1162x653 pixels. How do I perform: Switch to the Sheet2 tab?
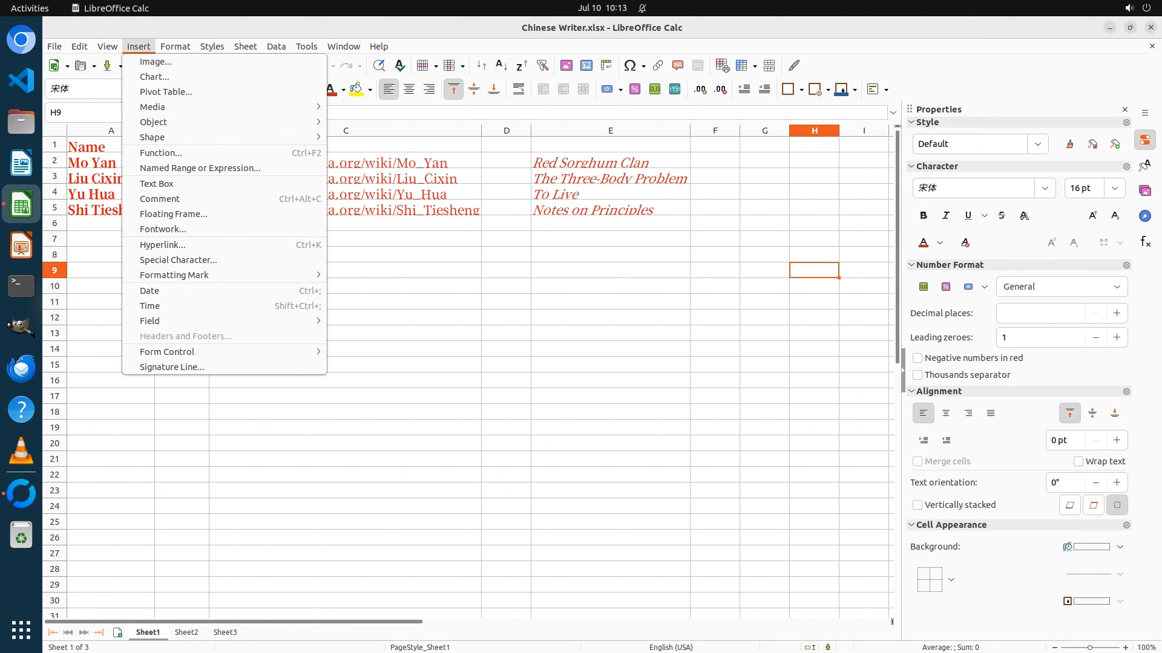[x=186, y=632]
